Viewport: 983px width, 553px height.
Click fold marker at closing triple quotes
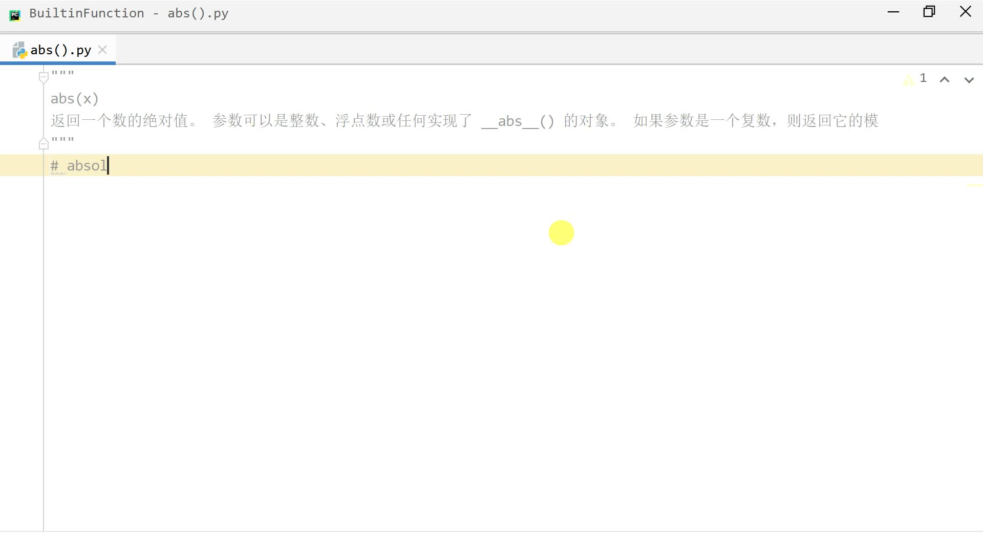click(x=44, y=144)
